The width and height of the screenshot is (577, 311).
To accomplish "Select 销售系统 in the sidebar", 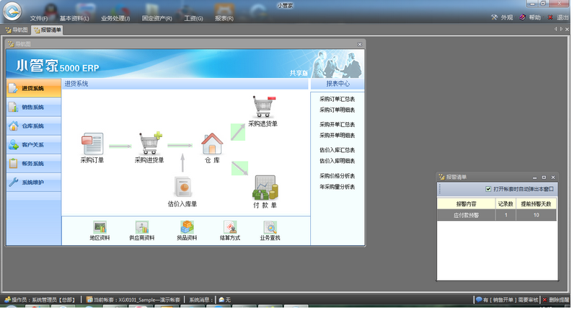I will pos(33,107).
